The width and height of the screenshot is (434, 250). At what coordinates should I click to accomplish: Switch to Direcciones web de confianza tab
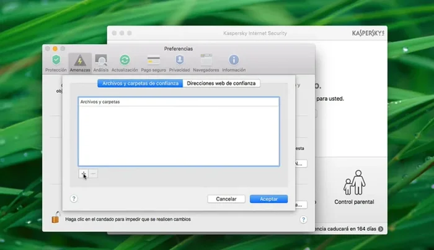(x=221, y=83)
